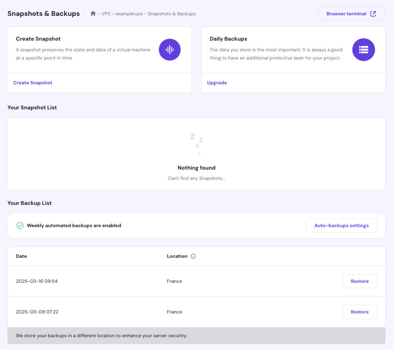Click the Nothing found message text
Viewport: 394px width, 350px height.
tap(196, 168)
